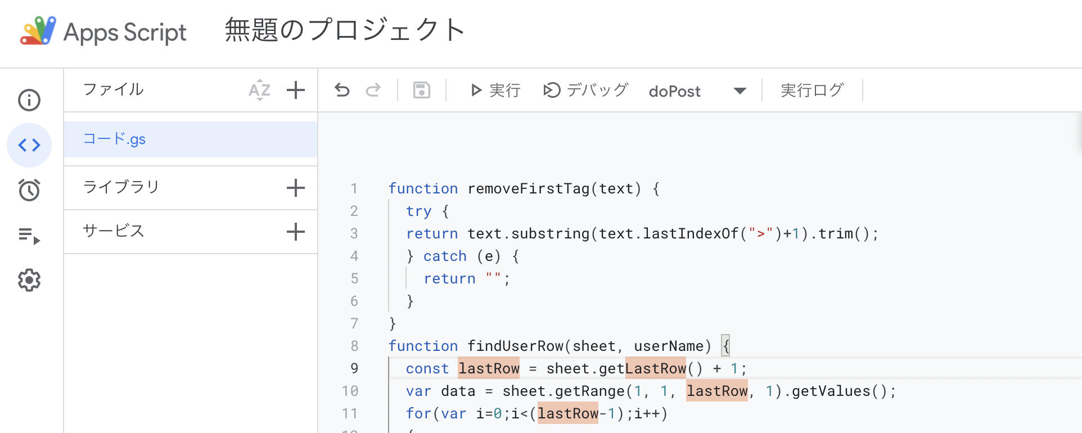
Task: Open the 実行ログ execution log
Action: click(x=812, y=90)
